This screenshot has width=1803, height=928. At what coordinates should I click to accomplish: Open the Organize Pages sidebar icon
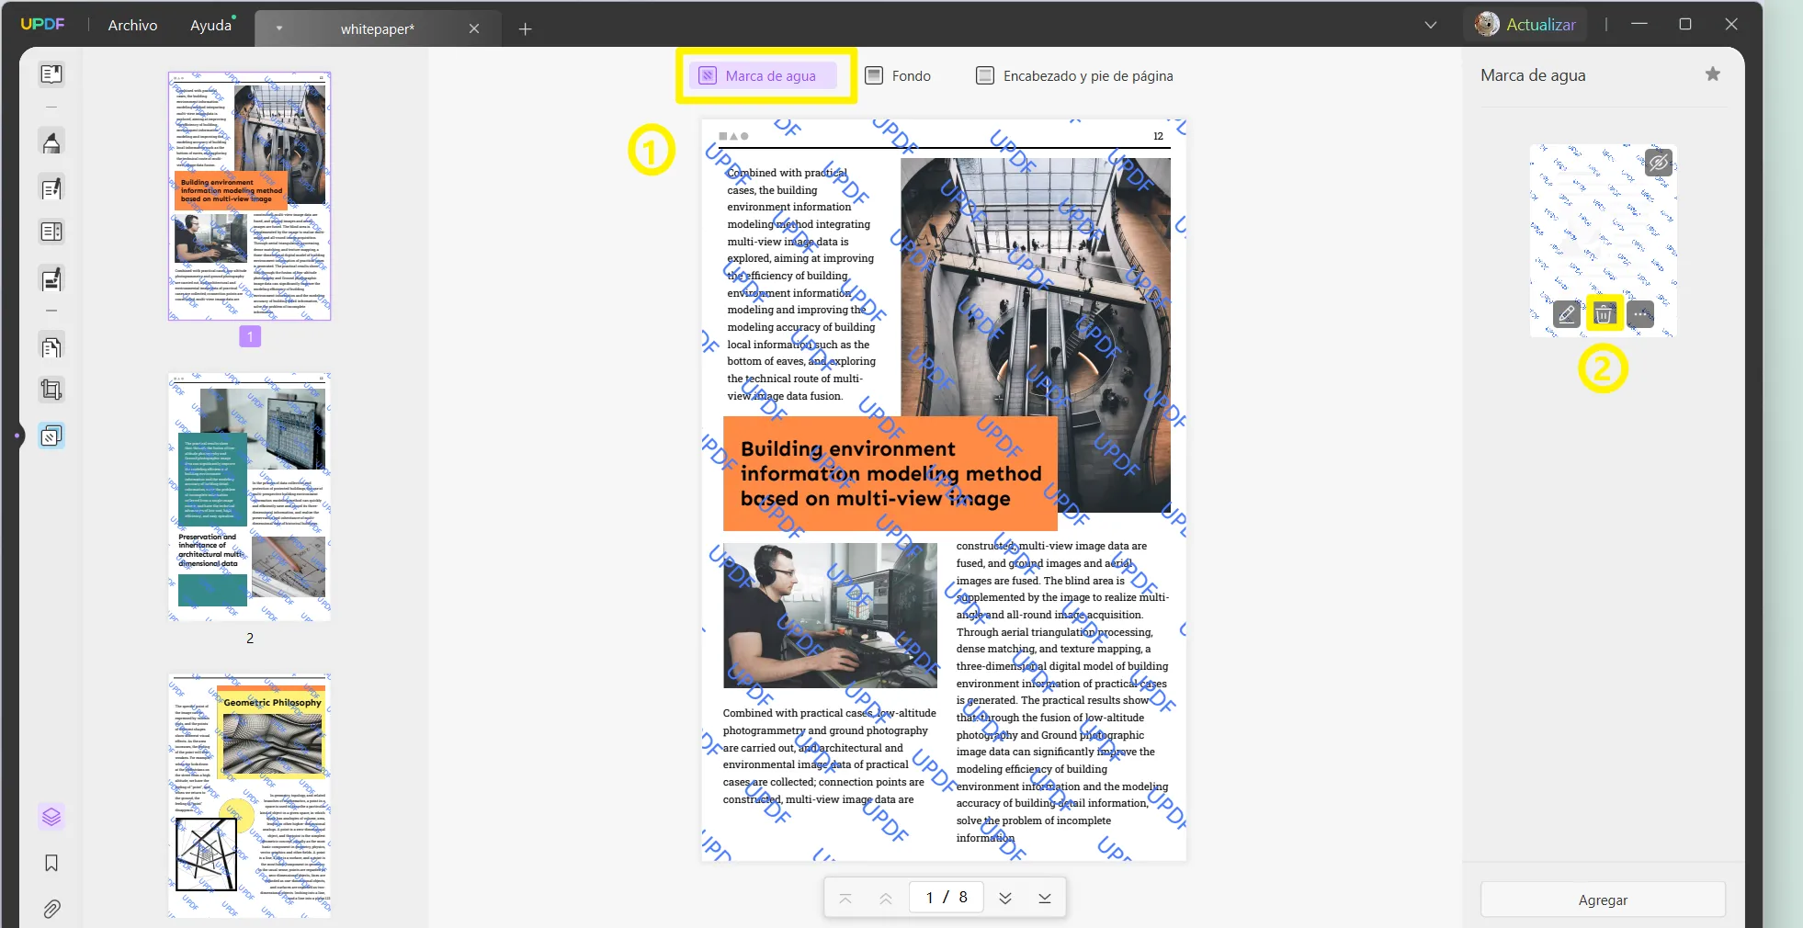pyautogui.click(x=51, y=232)
